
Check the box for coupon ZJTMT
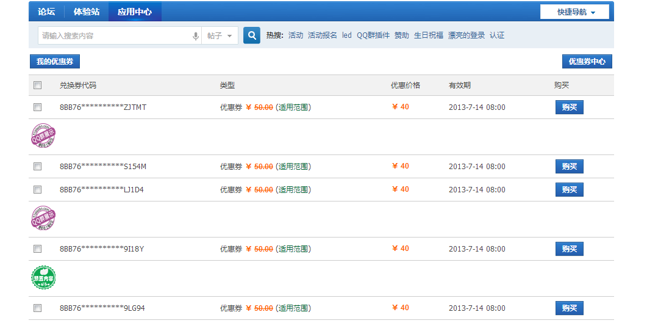click(x=38, y=107)
